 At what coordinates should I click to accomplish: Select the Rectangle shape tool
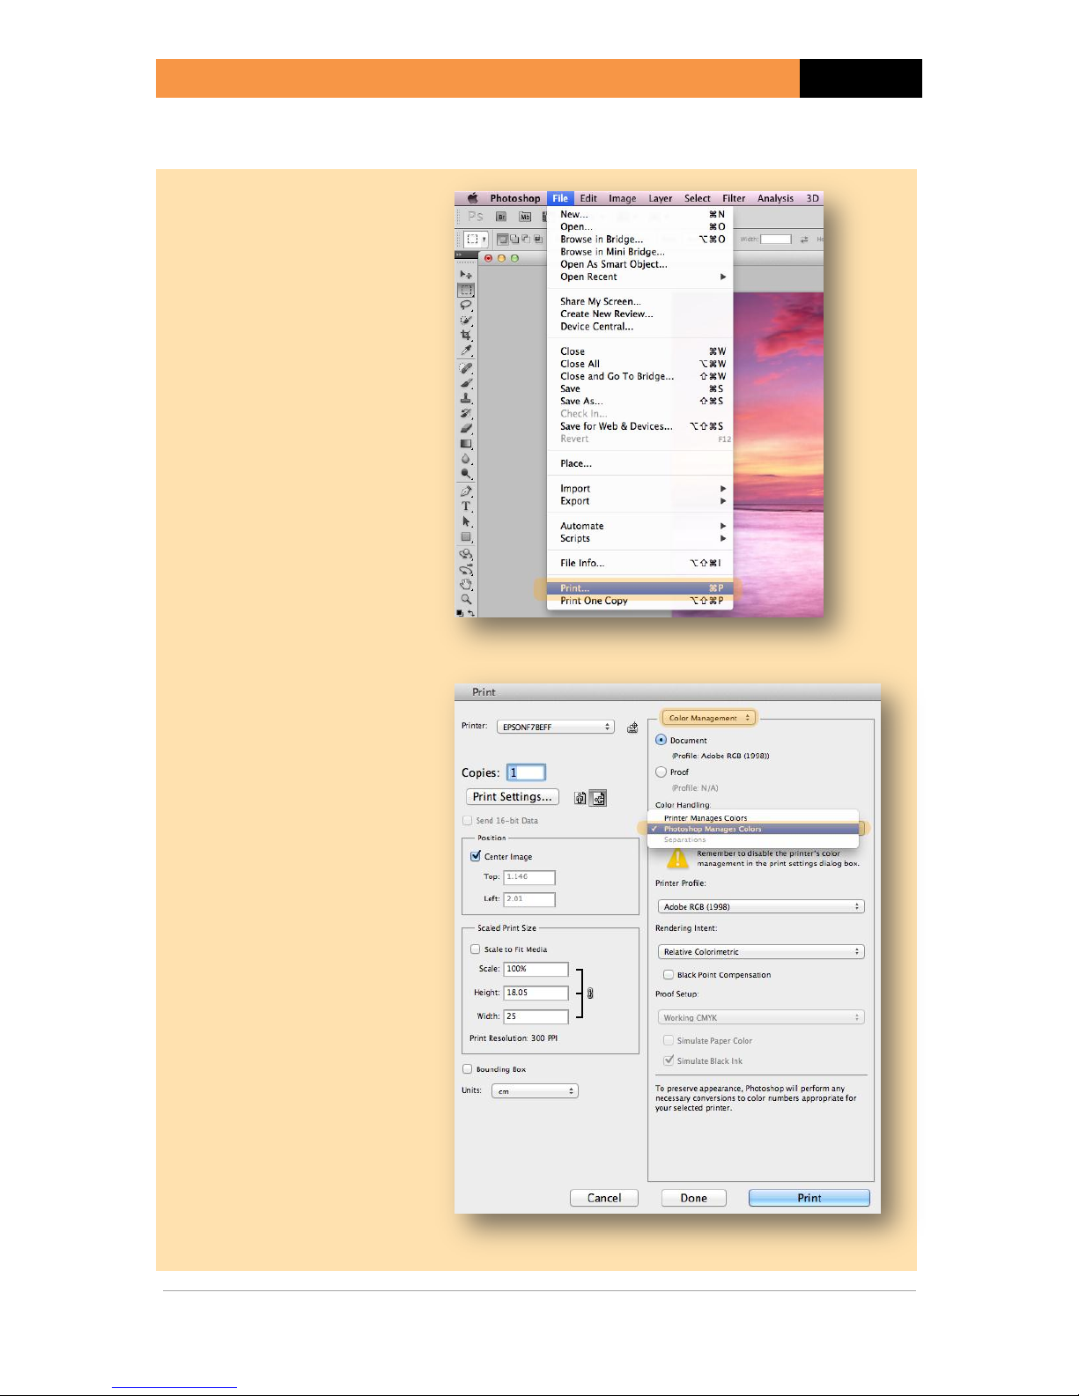coord(466,536)
